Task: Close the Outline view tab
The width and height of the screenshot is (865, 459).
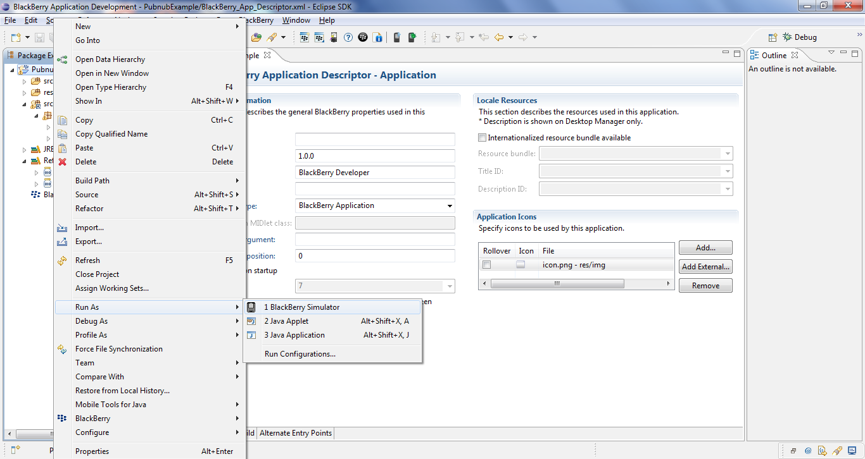Action: 795,55
